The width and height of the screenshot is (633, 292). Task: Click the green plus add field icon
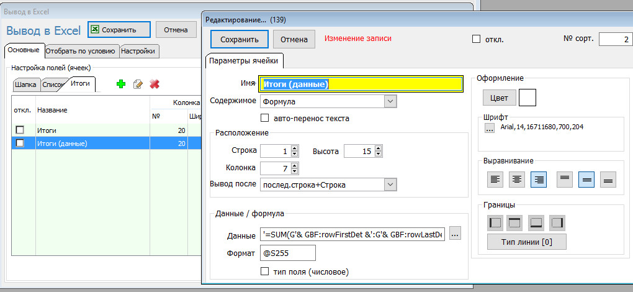point(121,84)
